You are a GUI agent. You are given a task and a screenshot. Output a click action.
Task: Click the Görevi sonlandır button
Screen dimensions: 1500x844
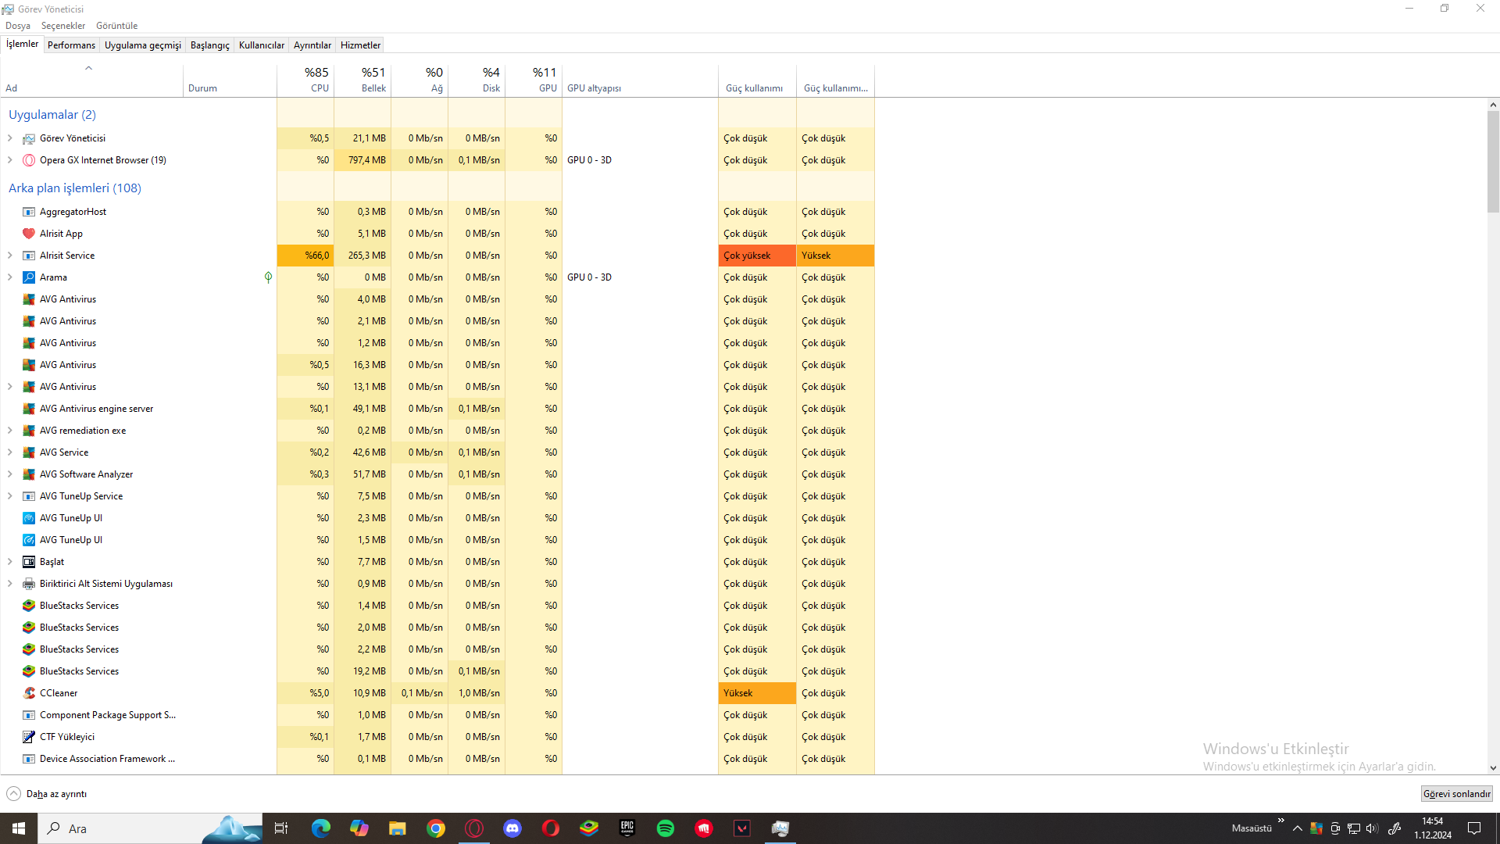1456,794
